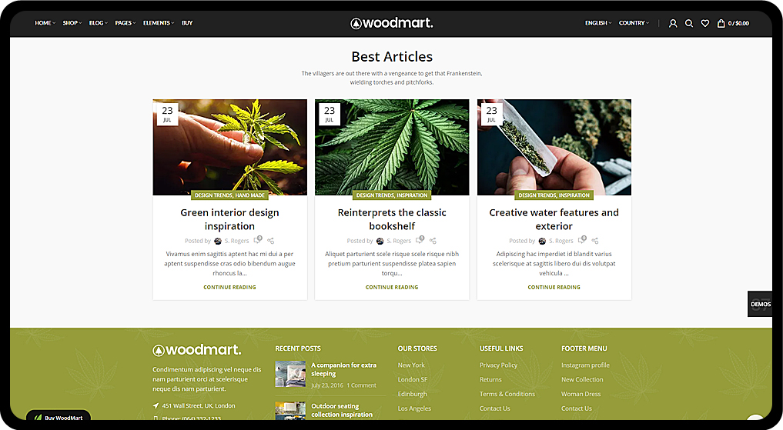Open Creative water features and exterior title

554,219
